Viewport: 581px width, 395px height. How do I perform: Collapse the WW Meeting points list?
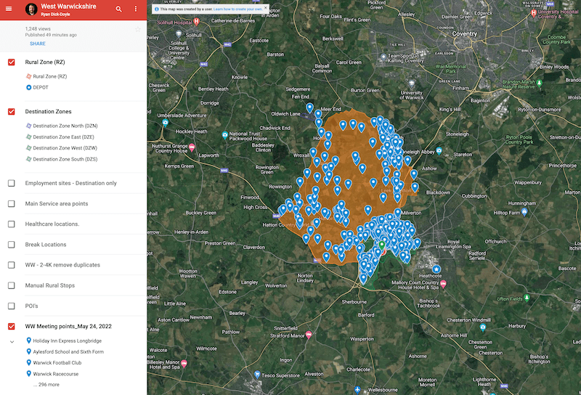click(12, 341)
